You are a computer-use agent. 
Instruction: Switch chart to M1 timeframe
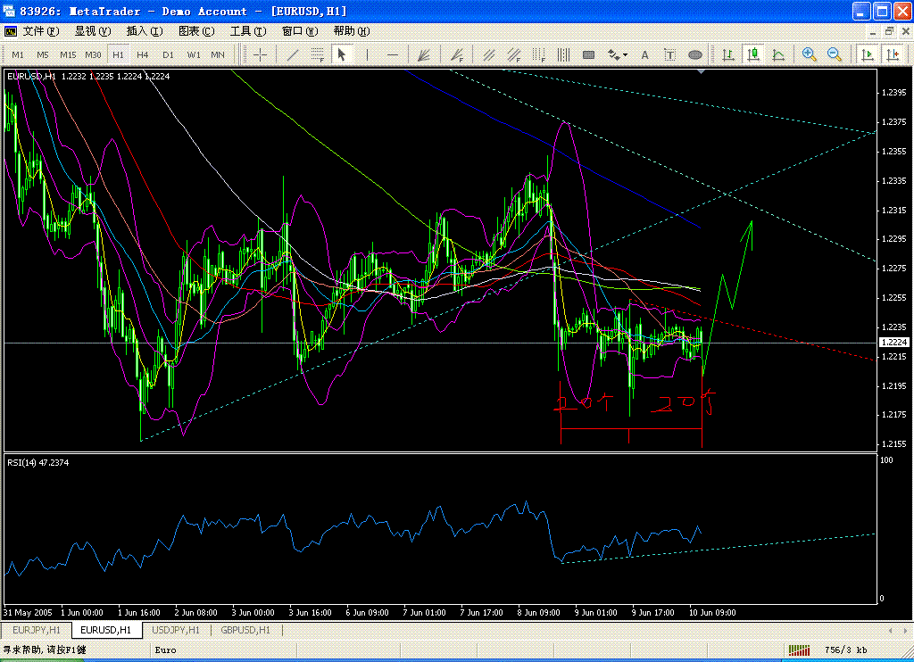click(18, 54)
